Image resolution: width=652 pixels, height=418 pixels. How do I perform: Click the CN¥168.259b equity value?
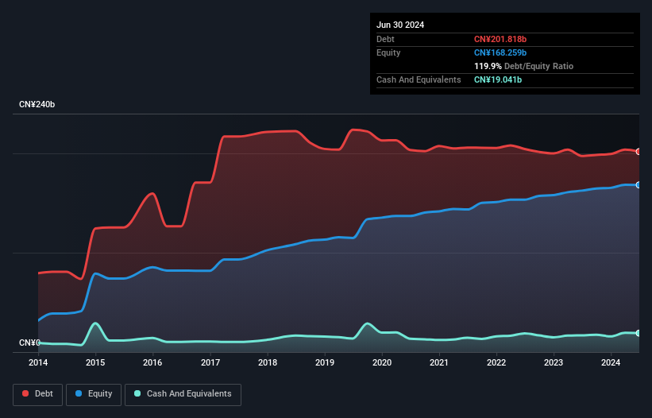point(500,52)
